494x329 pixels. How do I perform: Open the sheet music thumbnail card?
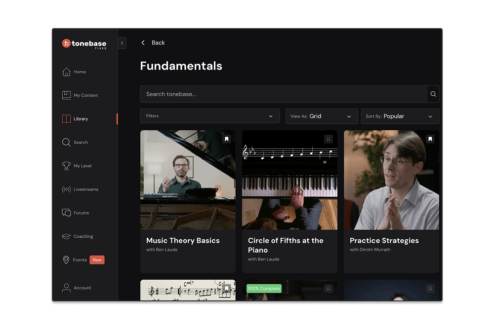coord(188,290)
